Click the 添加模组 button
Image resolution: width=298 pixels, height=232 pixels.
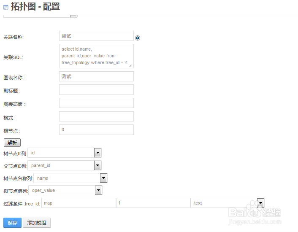coord(37,223)
